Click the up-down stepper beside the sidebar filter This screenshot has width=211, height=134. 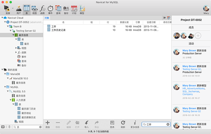point(9,127)
